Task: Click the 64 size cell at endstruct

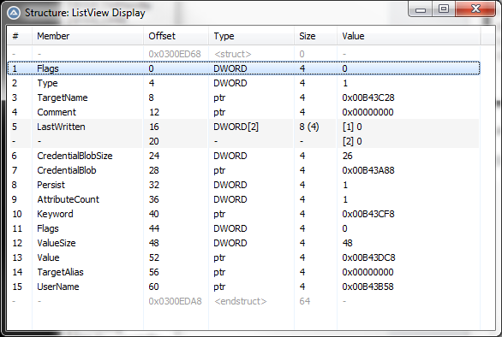Action: click(305, 301)
